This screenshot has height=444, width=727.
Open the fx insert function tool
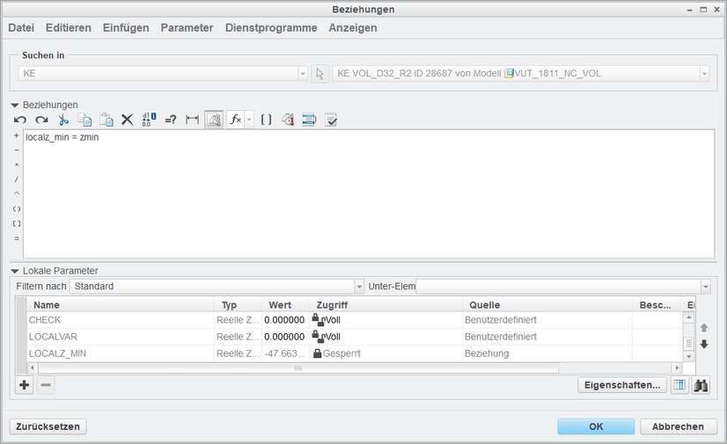[x=235, y=120]
